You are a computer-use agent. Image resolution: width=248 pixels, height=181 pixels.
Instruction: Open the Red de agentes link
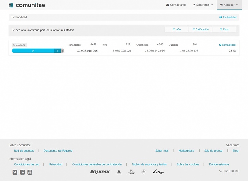click(x=24, y=151)
